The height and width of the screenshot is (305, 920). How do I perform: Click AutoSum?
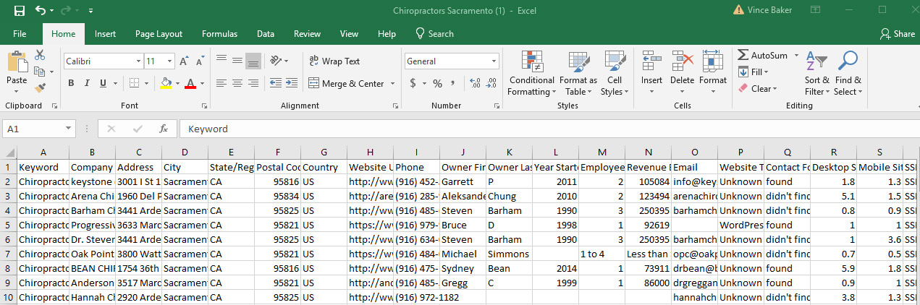pyautogui.click(x=763, y=56)
